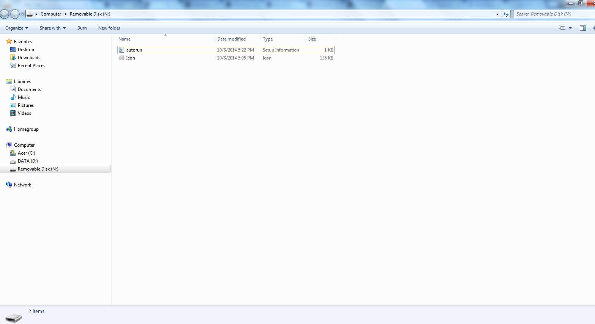Select the Icon file's icon

coord(121,58)
